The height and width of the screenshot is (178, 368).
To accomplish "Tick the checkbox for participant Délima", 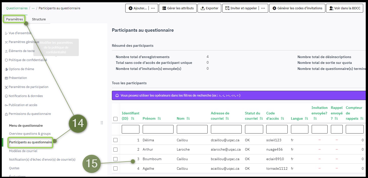I will tap(115, 140).
